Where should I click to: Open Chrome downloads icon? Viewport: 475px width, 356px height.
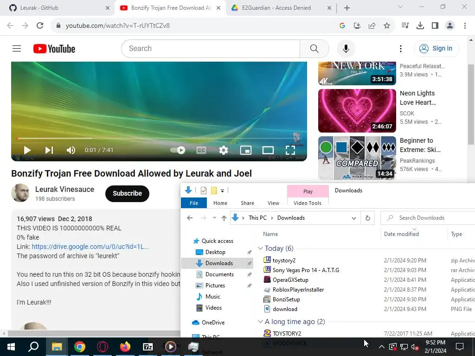pyautogui.click(x=420, y=26)
